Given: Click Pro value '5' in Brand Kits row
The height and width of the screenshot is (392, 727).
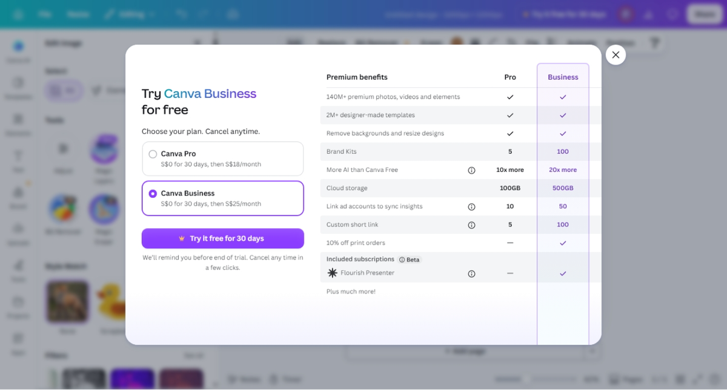Looking at the screenshot, I should coord(510,152).
